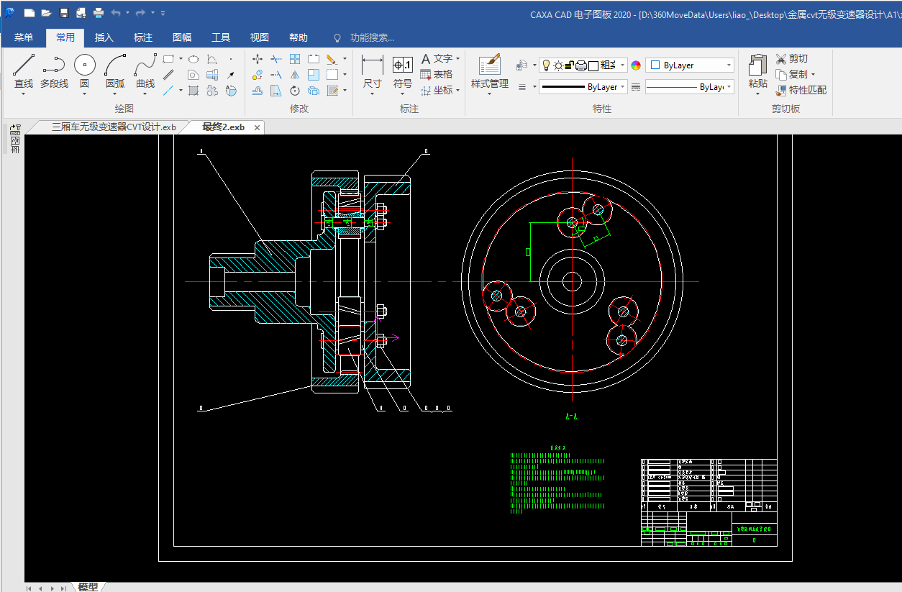Click the 剪切 cut button
Screen dimensions: 902x592
pos(792,58)
